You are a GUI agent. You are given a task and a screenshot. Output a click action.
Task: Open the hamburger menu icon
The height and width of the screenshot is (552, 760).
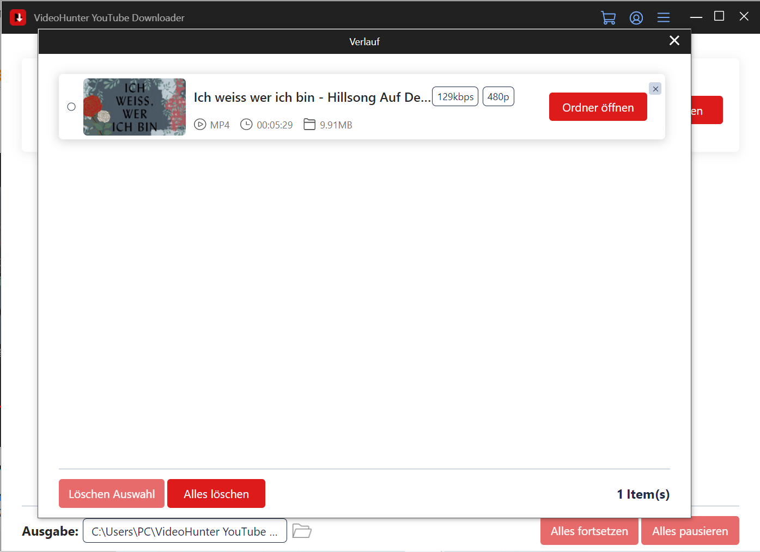tap(663, 17)
